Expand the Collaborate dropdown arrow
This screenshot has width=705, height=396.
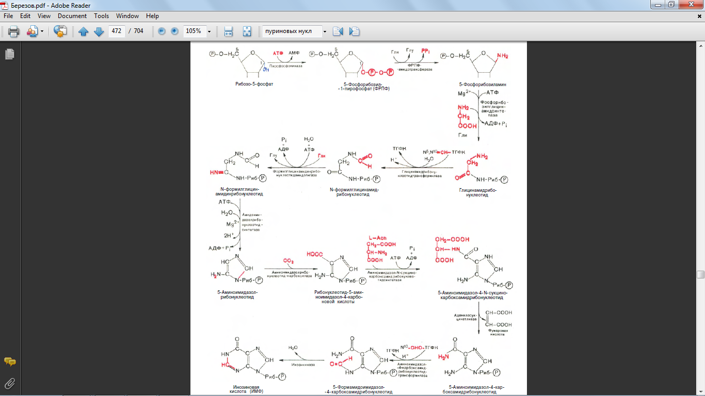pyautogui.click(x=41, y=31)
